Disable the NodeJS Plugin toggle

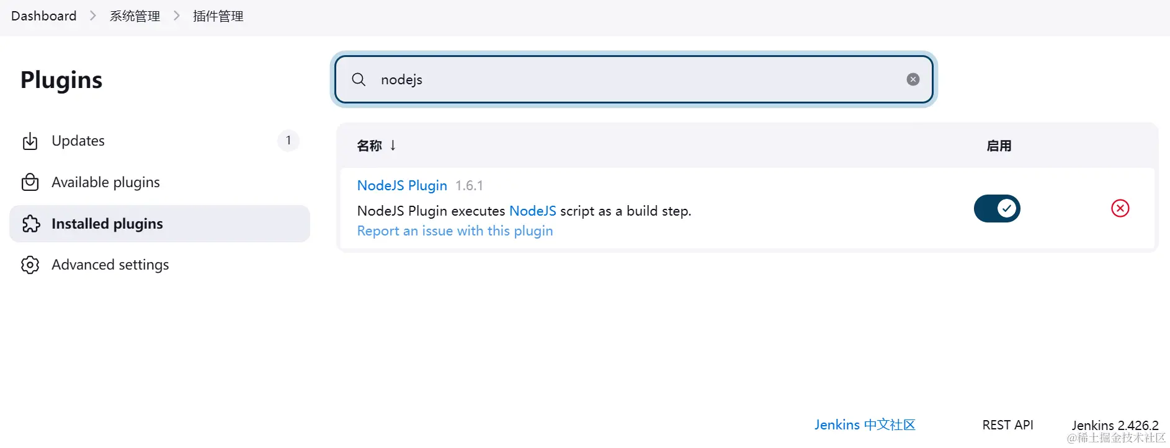coord(997,208)
